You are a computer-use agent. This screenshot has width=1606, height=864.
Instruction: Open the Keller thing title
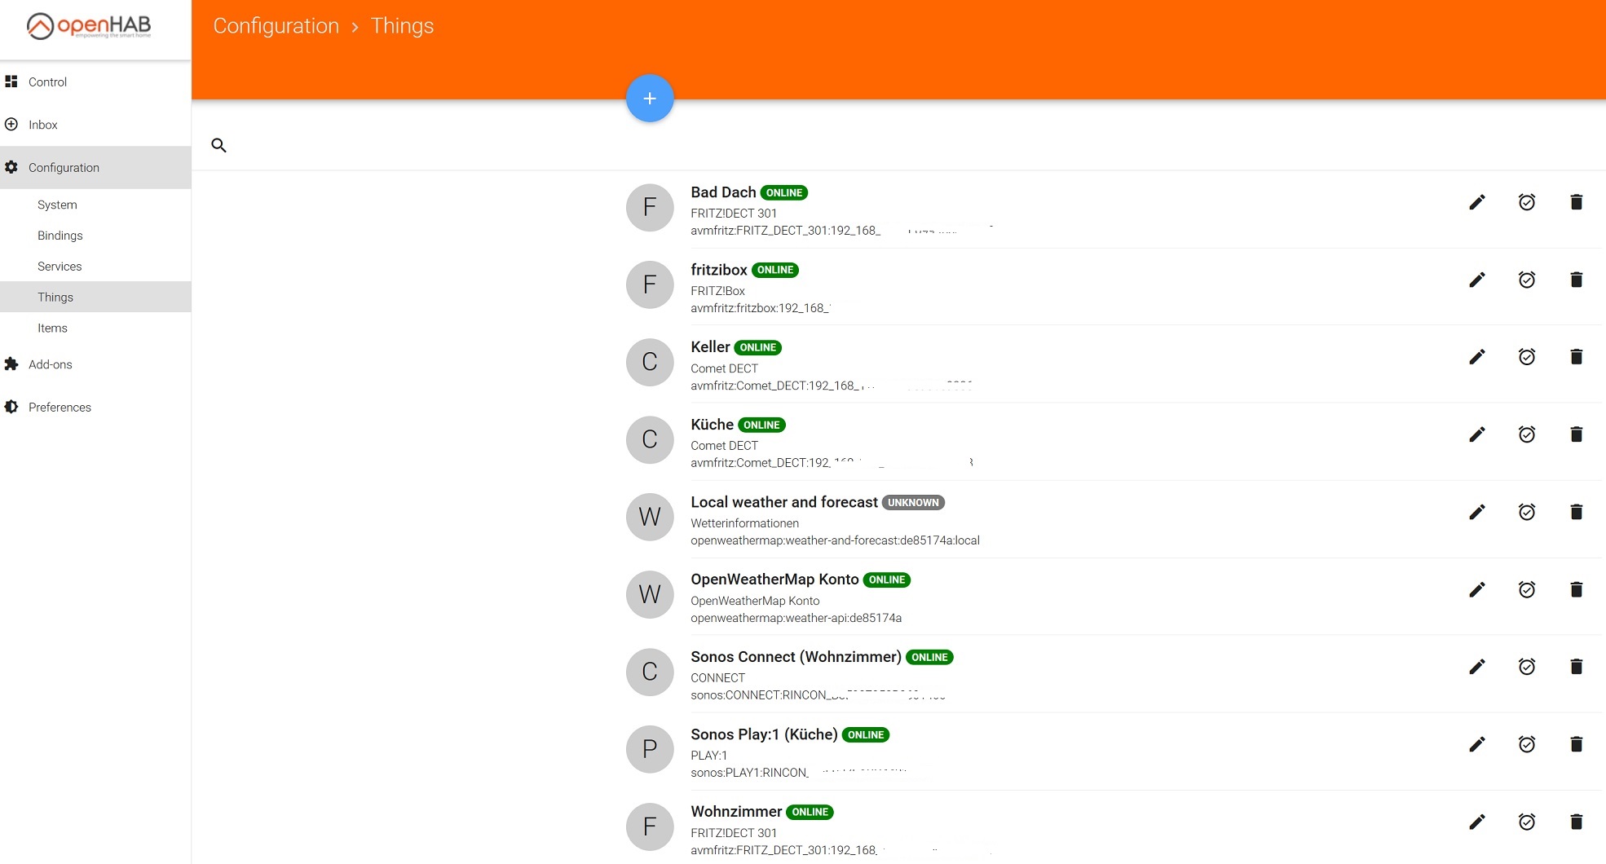[710, 347]
